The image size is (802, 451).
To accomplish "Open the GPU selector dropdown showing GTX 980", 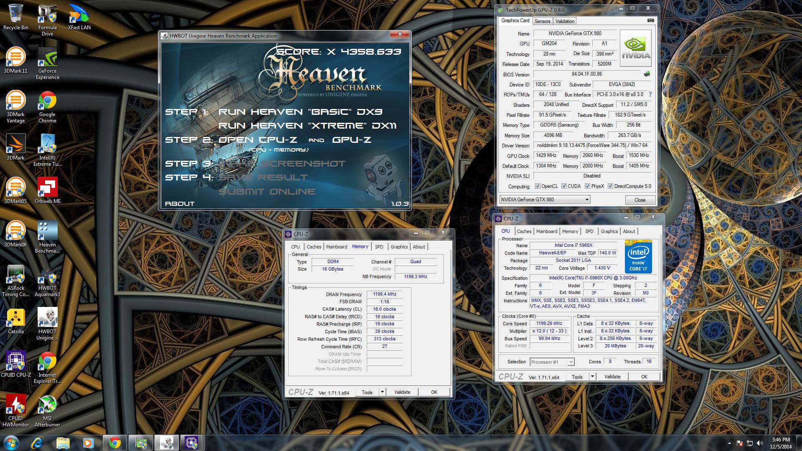I will [x=545, y=200].
